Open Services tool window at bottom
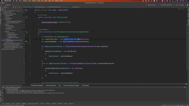Screen dimensions: 189x106 (71, 104)
